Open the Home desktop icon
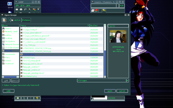This screenshot has height=108, width=173. 10,5
